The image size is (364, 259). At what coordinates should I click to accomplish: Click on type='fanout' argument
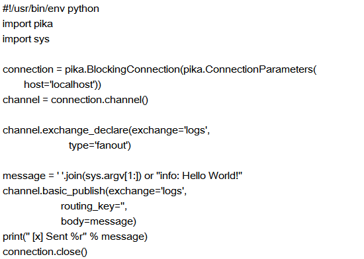(x=99, y=145)
